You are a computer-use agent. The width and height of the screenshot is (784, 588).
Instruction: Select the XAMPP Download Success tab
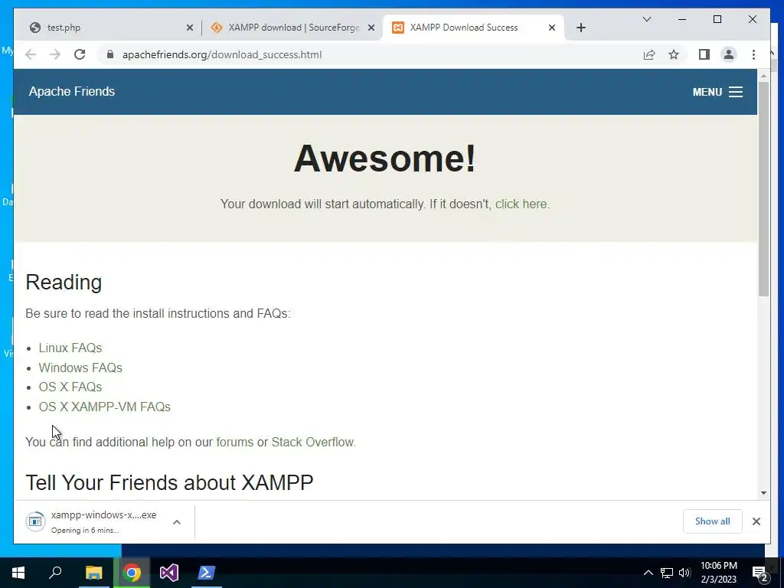(x=473, y=28)
